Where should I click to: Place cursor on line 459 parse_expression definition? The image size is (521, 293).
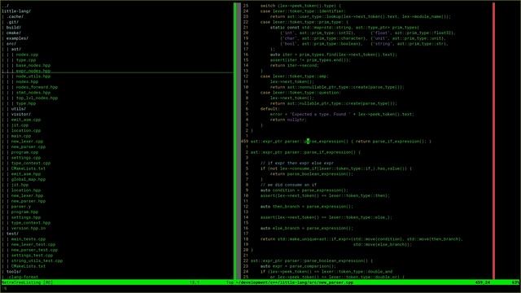pos(341,142)
